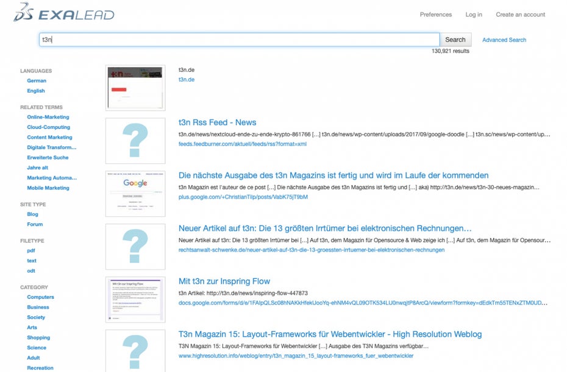Filter by category Arts

point(32,327)
